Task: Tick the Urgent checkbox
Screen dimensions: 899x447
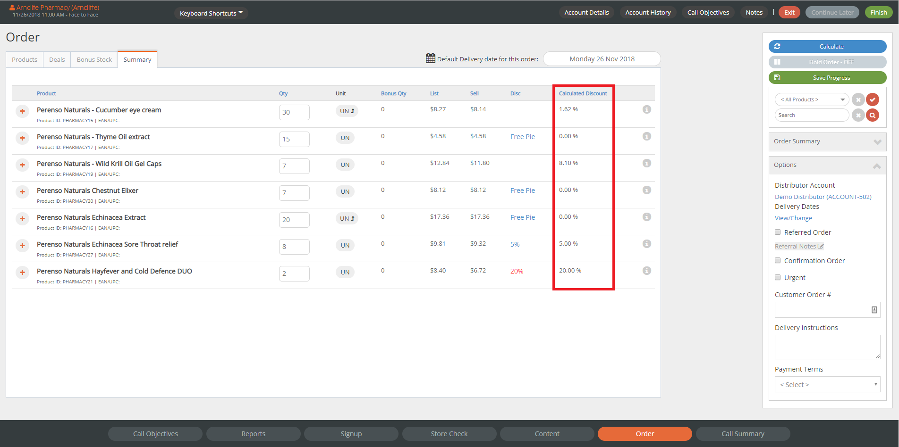Action: click(x=778, y=277)
